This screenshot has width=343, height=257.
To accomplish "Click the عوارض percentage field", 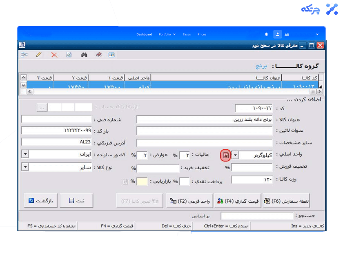I will [142, 155].
